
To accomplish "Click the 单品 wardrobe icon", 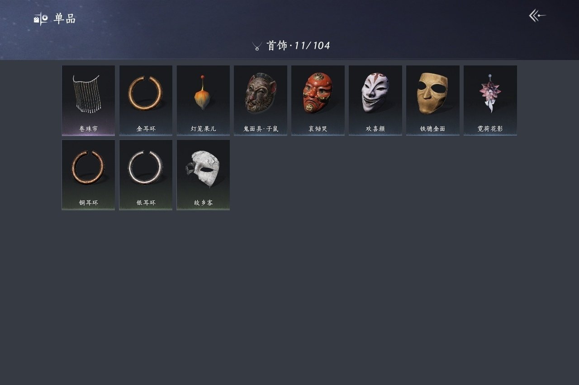I will 41,19.
